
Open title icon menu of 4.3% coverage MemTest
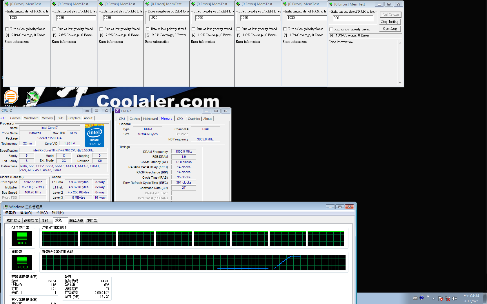[x=331, y=4]
